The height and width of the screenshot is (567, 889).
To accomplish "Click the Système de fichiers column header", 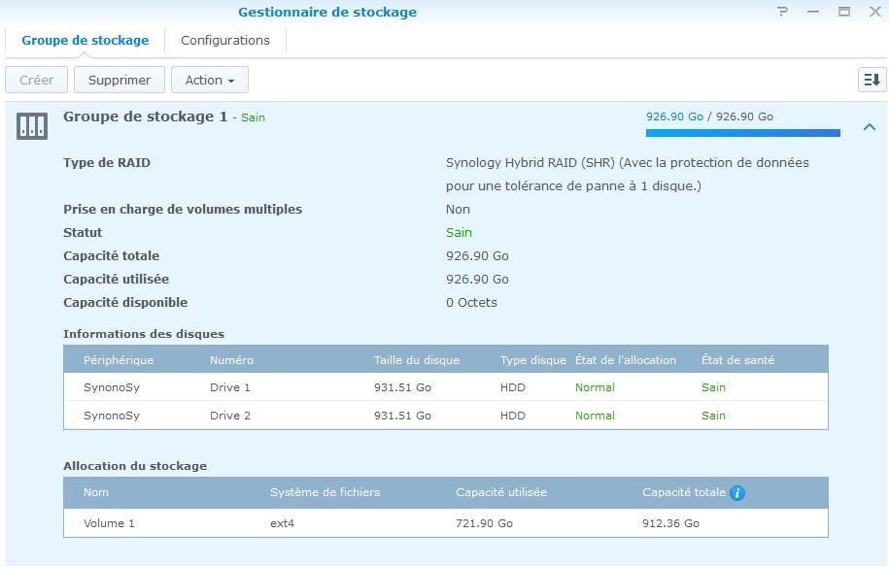I will tap(325, 492).
